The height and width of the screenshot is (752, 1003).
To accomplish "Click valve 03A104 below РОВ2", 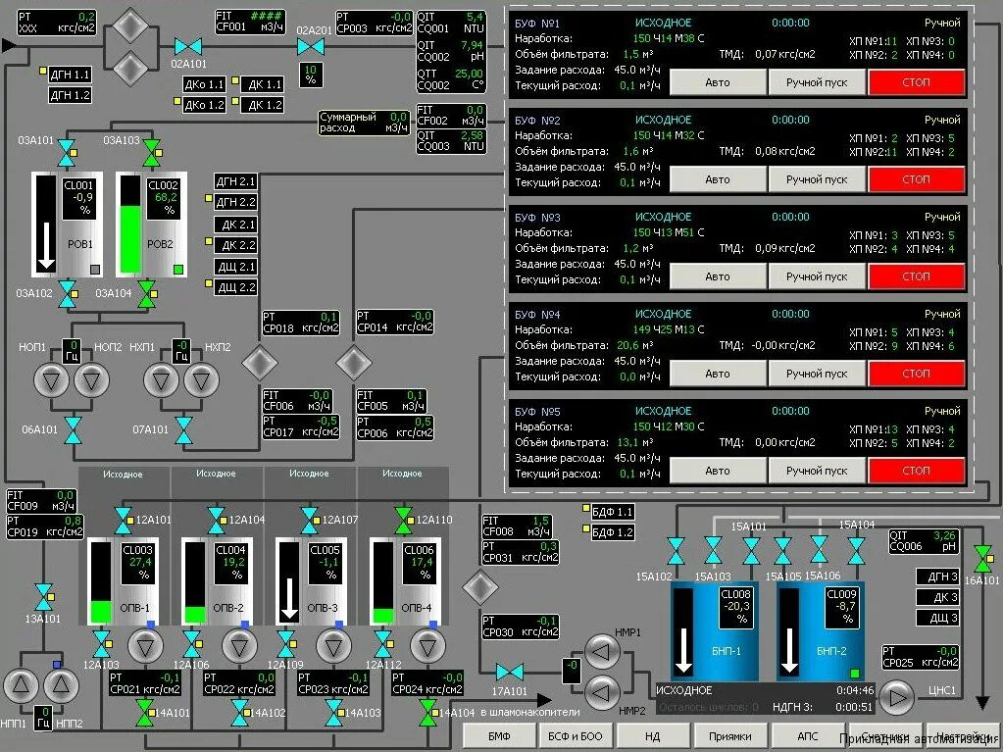I will tap(147, 293).
